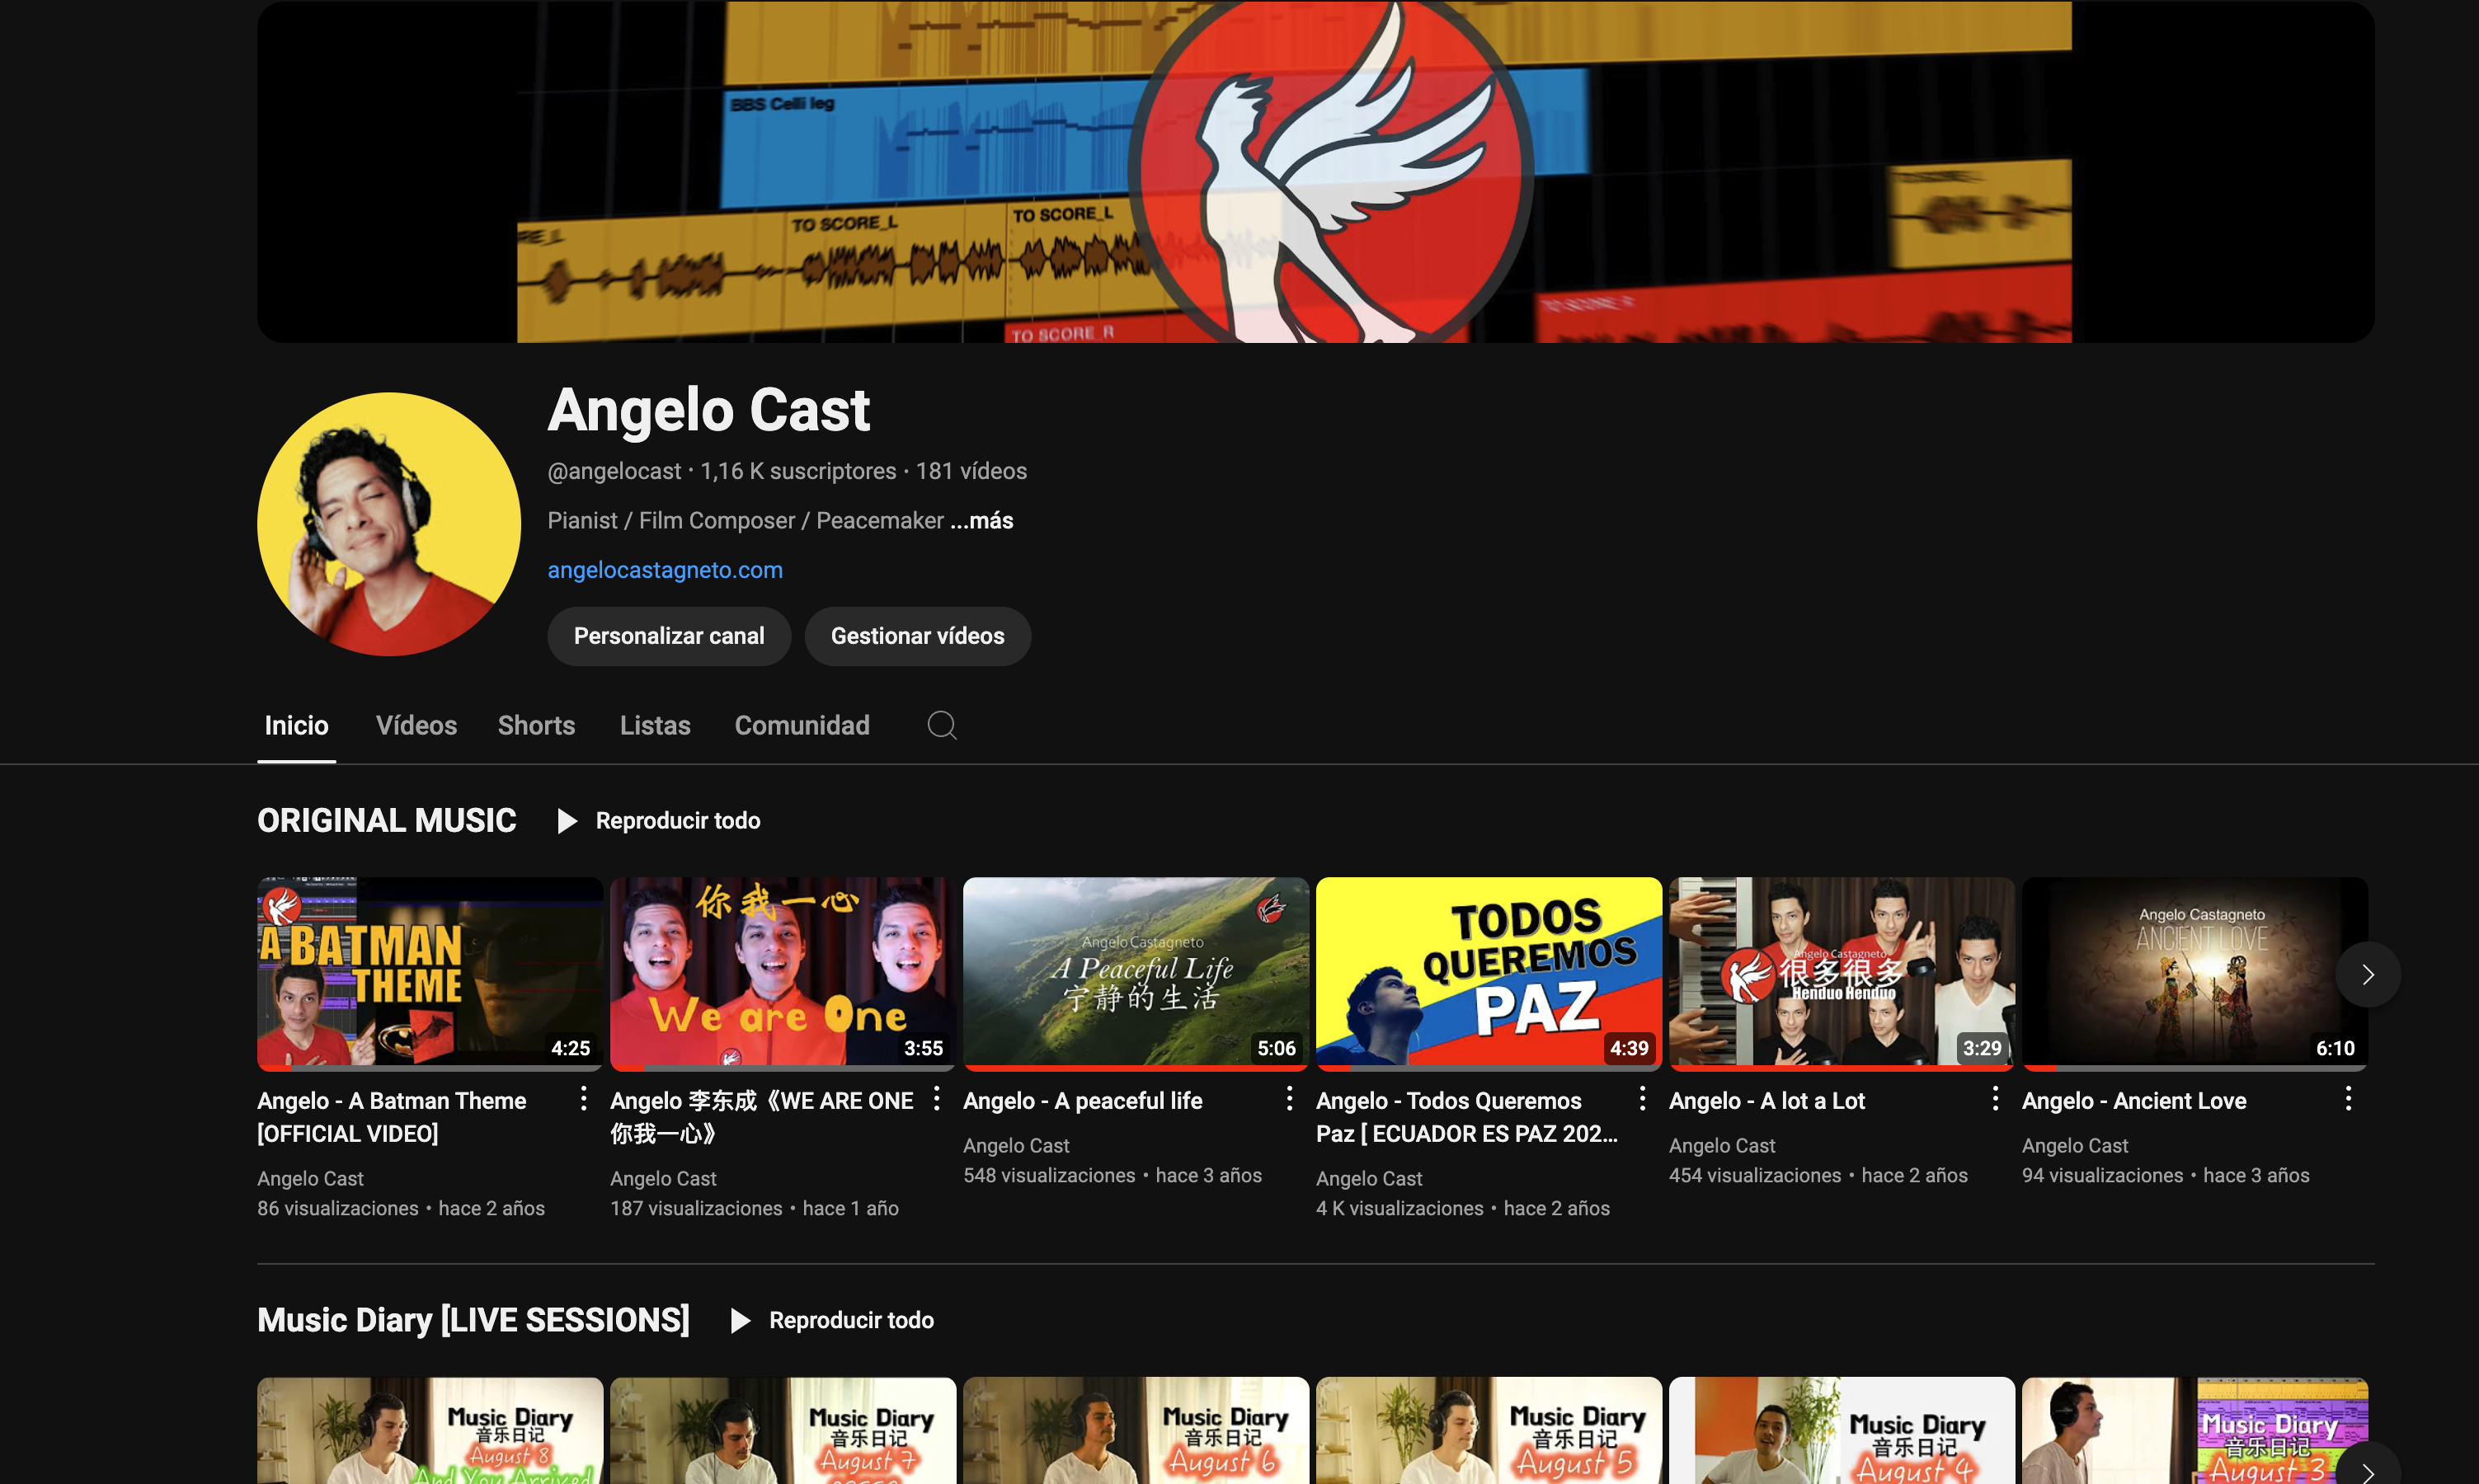Open options menu for Todos Queremos Paz
The height and width of the screenshot is (1484, 2479).
[1642, 1098]
